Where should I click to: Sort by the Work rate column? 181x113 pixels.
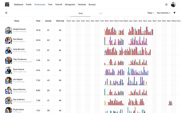click(x=60, y=21)
